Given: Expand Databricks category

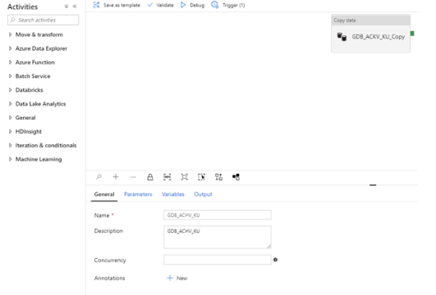Looking at the screenshot, I should (11, 90).
